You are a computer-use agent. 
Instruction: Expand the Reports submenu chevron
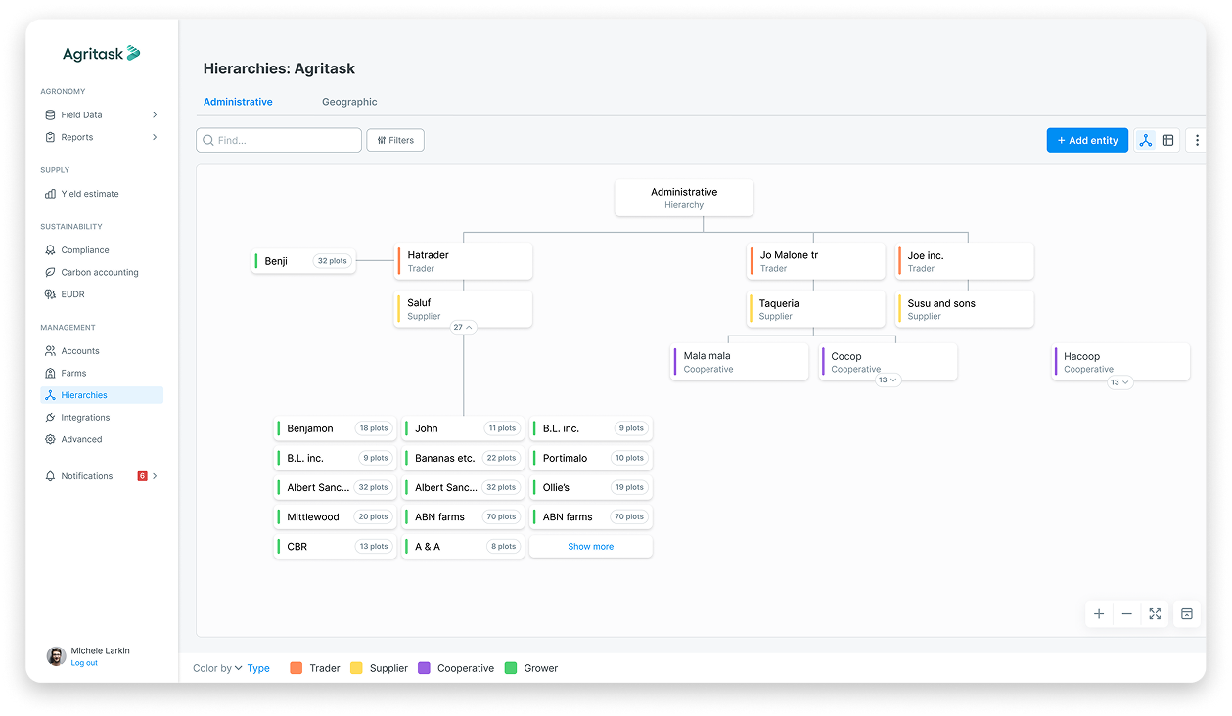coord(155,137)
